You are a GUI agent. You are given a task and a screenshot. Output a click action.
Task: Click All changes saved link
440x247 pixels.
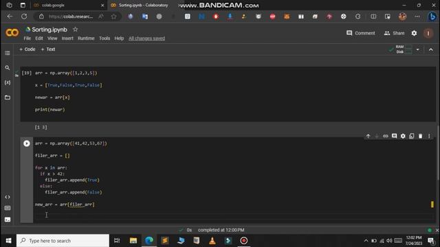pos(146,38)
